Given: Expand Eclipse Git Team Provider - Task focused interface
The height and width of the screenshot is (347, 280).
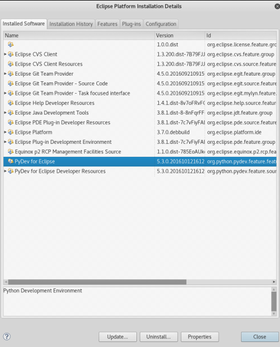Looking at the screenshot, I should pyautogui.click(x=5, y=93).
